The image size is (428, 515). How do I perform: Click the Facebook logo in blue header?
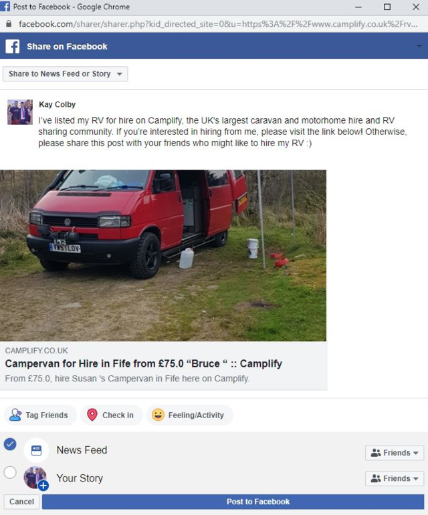(x=13, y=46)
